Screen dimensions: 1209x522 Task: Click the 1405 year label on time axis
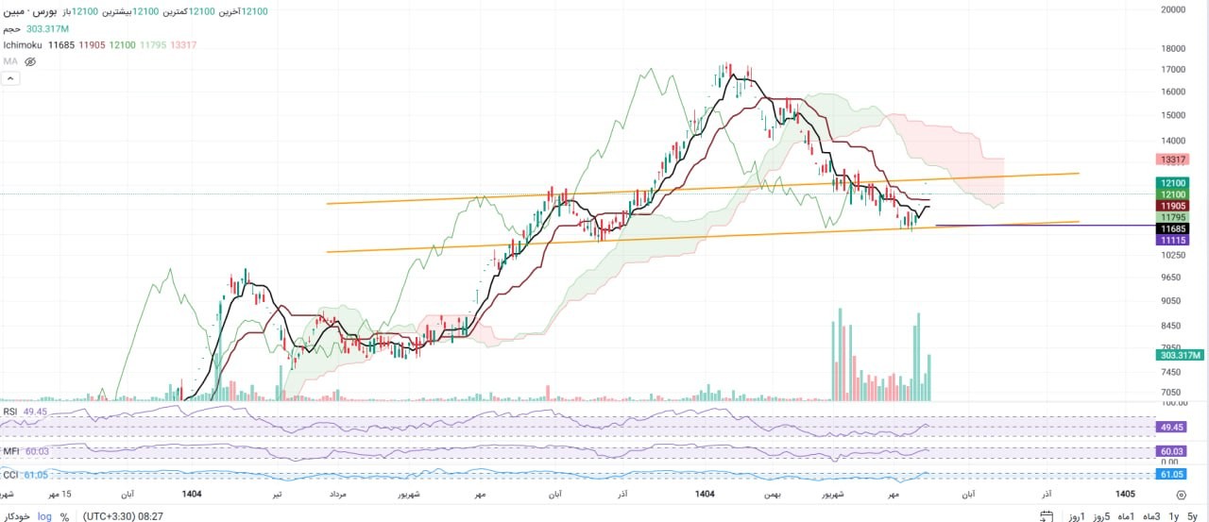[x=1125, y=494]
